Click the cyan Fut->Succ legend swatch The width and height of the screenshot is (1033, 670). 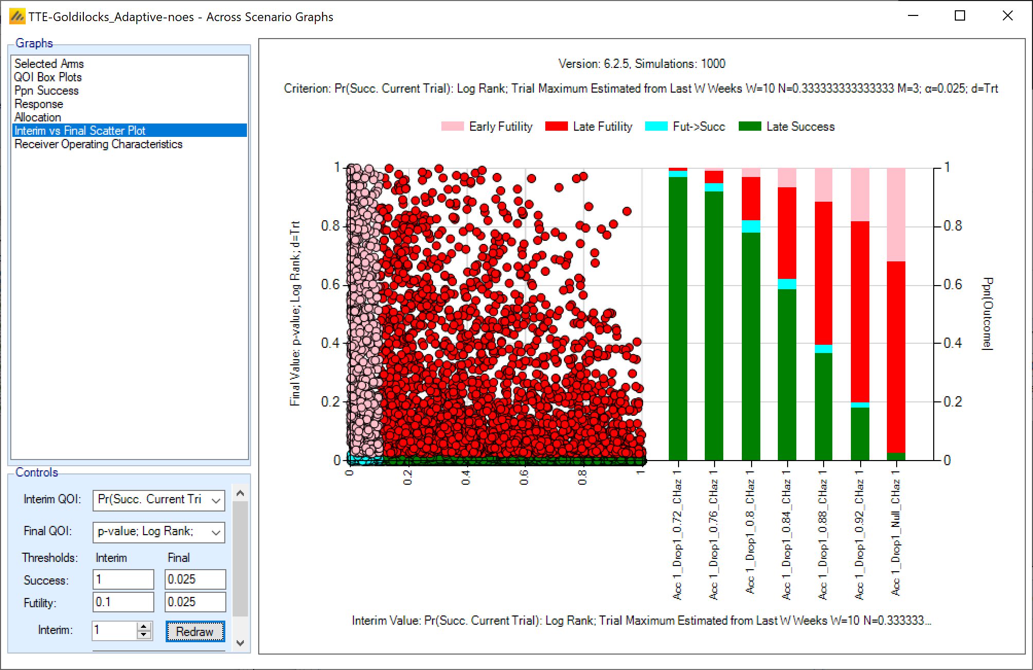656,127
